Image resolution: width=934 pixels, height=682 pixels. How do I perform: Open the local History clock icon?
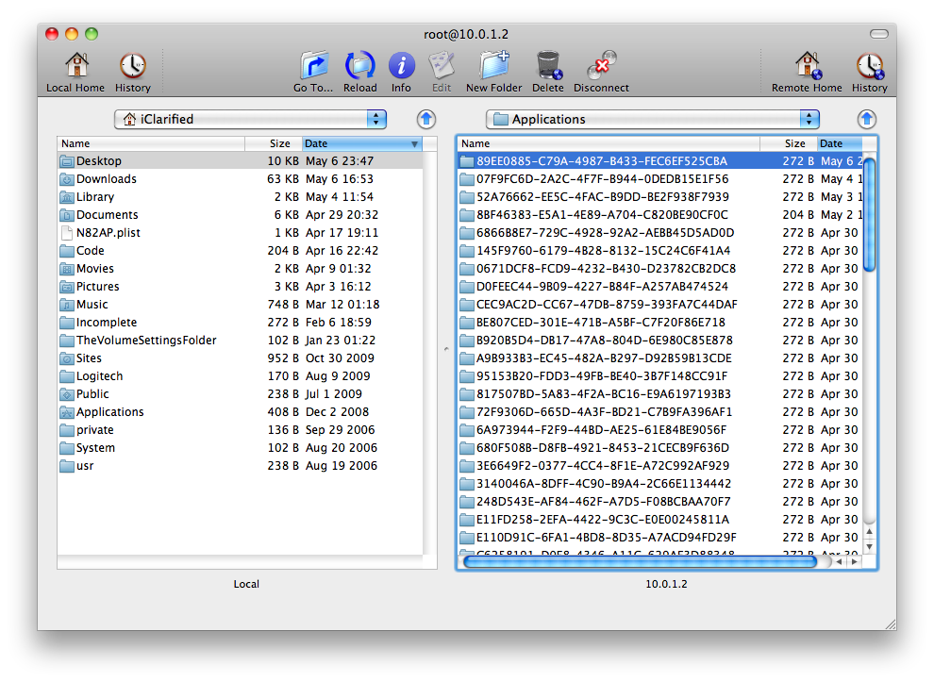pyautogui.click(x=132, y=67)
